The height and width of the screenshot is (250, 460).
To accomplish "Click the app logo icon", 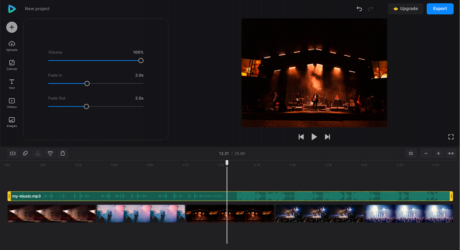I will point(11,9).
